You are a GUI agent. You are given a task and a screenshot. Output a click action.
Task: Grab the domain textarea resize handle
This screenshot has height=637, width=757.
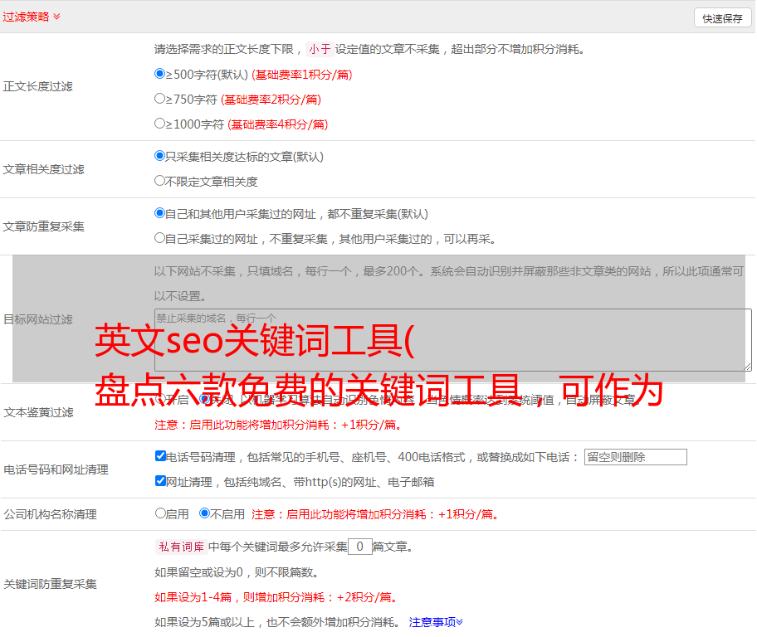(747, 367)
